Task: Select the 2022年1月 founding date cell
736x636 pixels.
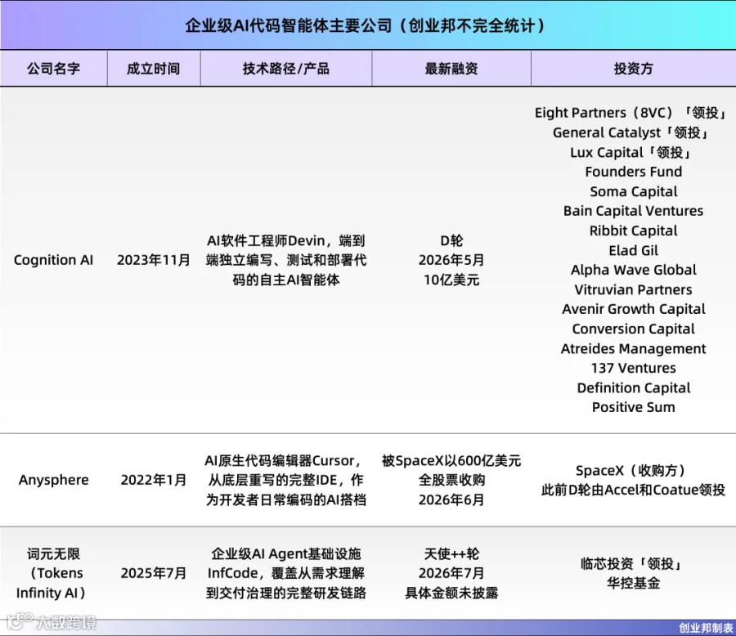Action: (154, 480)
